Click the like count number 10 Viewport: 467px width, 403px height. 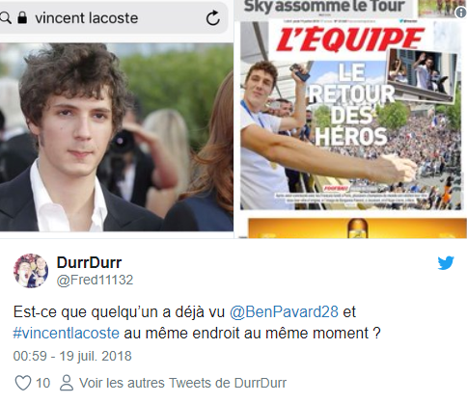[42, 383]
